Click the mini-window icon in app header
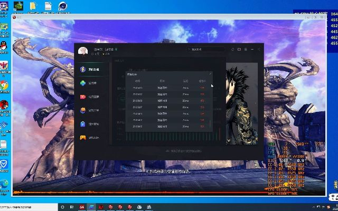The height and width of the screenshot is (211, 338). click(x=239, y=50)
